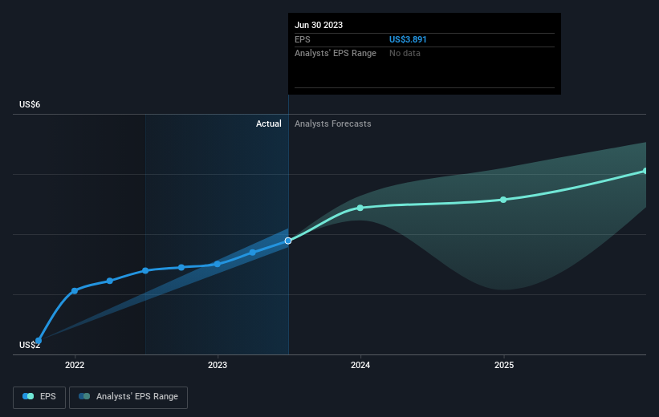Click the 'No data' text in tooltip
Viewport: 659px width, 417px height.
(x=405, y=54)
